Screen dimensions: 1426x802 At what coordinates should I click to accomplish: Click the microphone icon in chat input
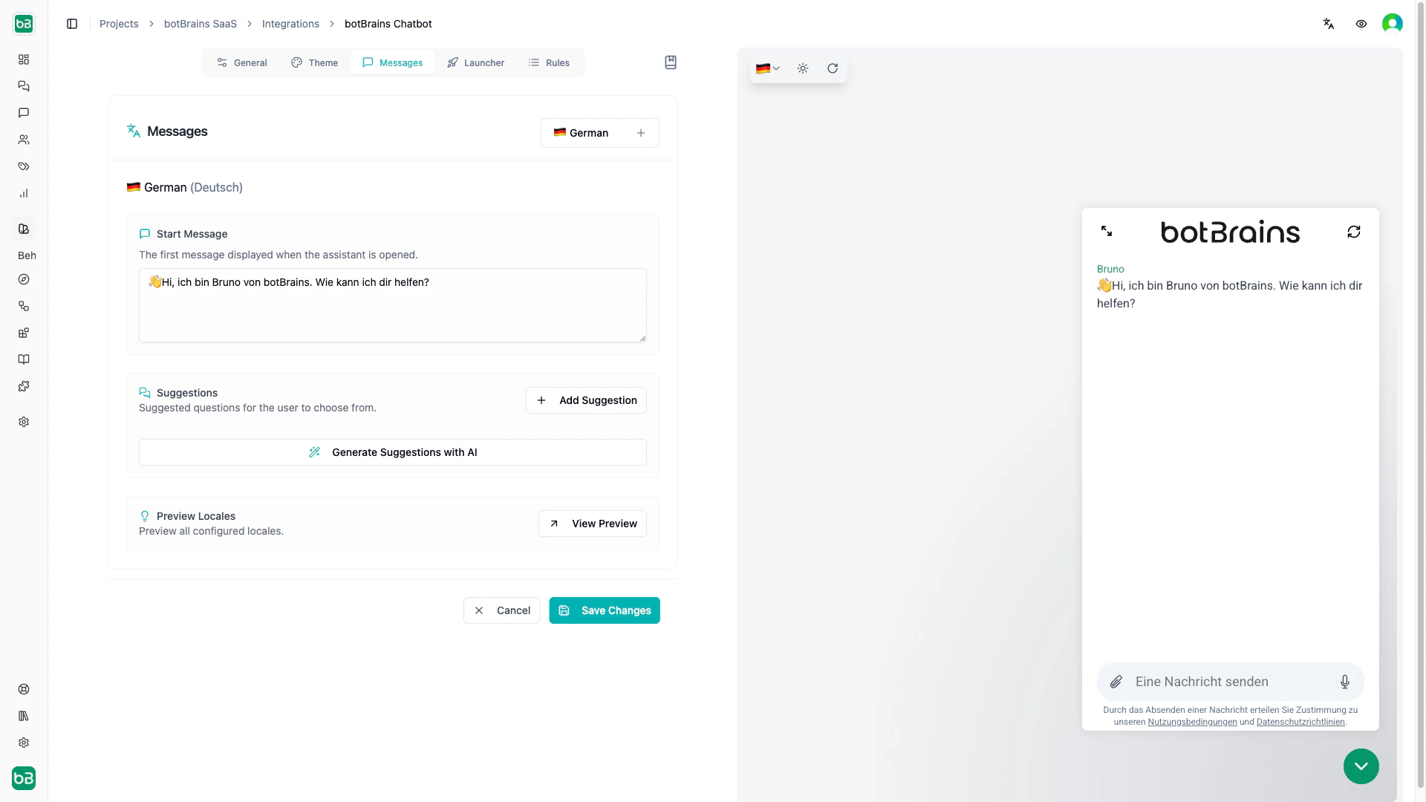pos(1344,682)
